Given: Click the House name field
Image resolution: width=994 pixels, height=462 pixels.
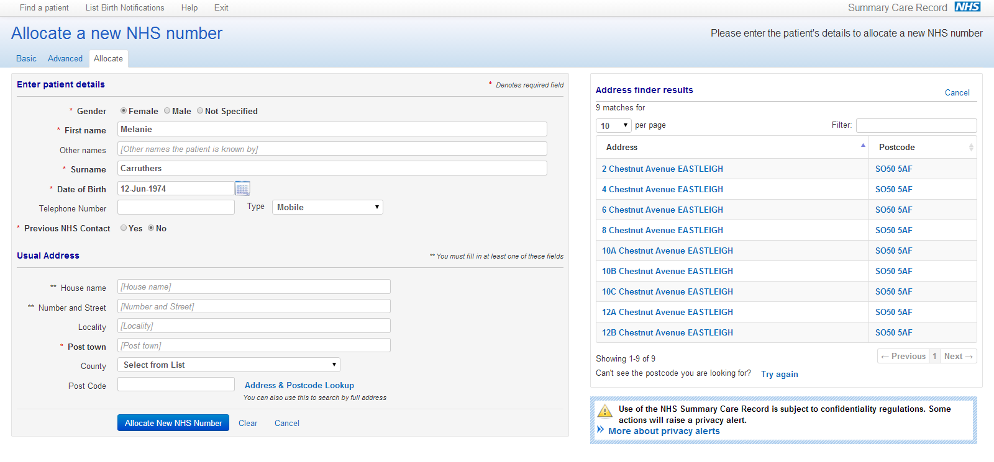Looking at the screenshot, I should (254, 287).
